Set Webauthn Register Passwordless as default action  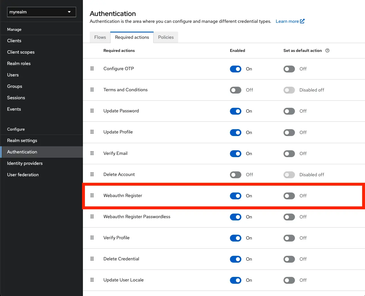289,217
